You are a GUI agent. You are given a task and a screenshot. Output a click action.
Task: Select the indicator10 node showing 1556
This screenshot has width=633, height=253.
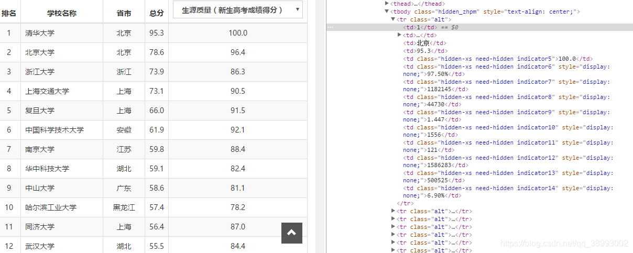pos(508,131)
